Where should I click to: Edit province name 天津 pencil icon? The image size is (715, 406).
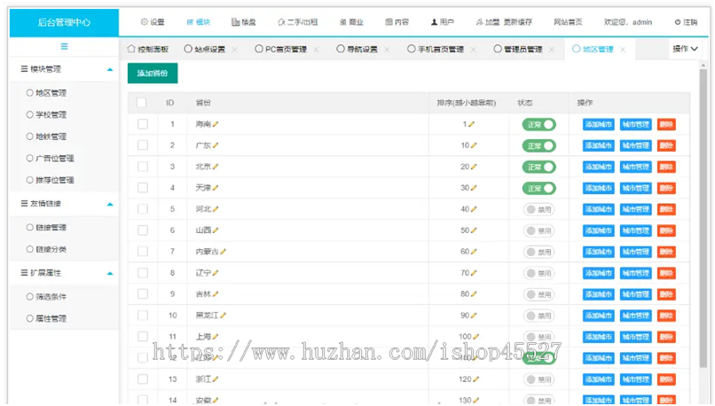pos(216,188)
